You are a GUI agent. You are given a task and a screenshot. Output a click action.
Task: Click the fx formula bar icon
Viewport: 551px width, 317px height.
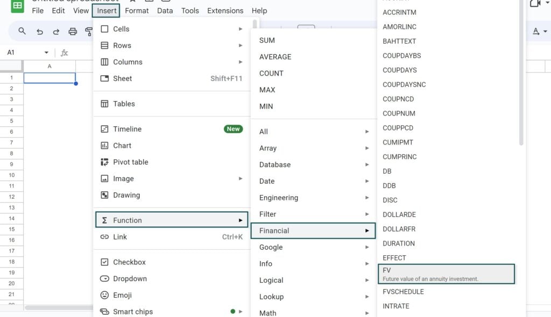pyautogui.click(x=65, y=53)
